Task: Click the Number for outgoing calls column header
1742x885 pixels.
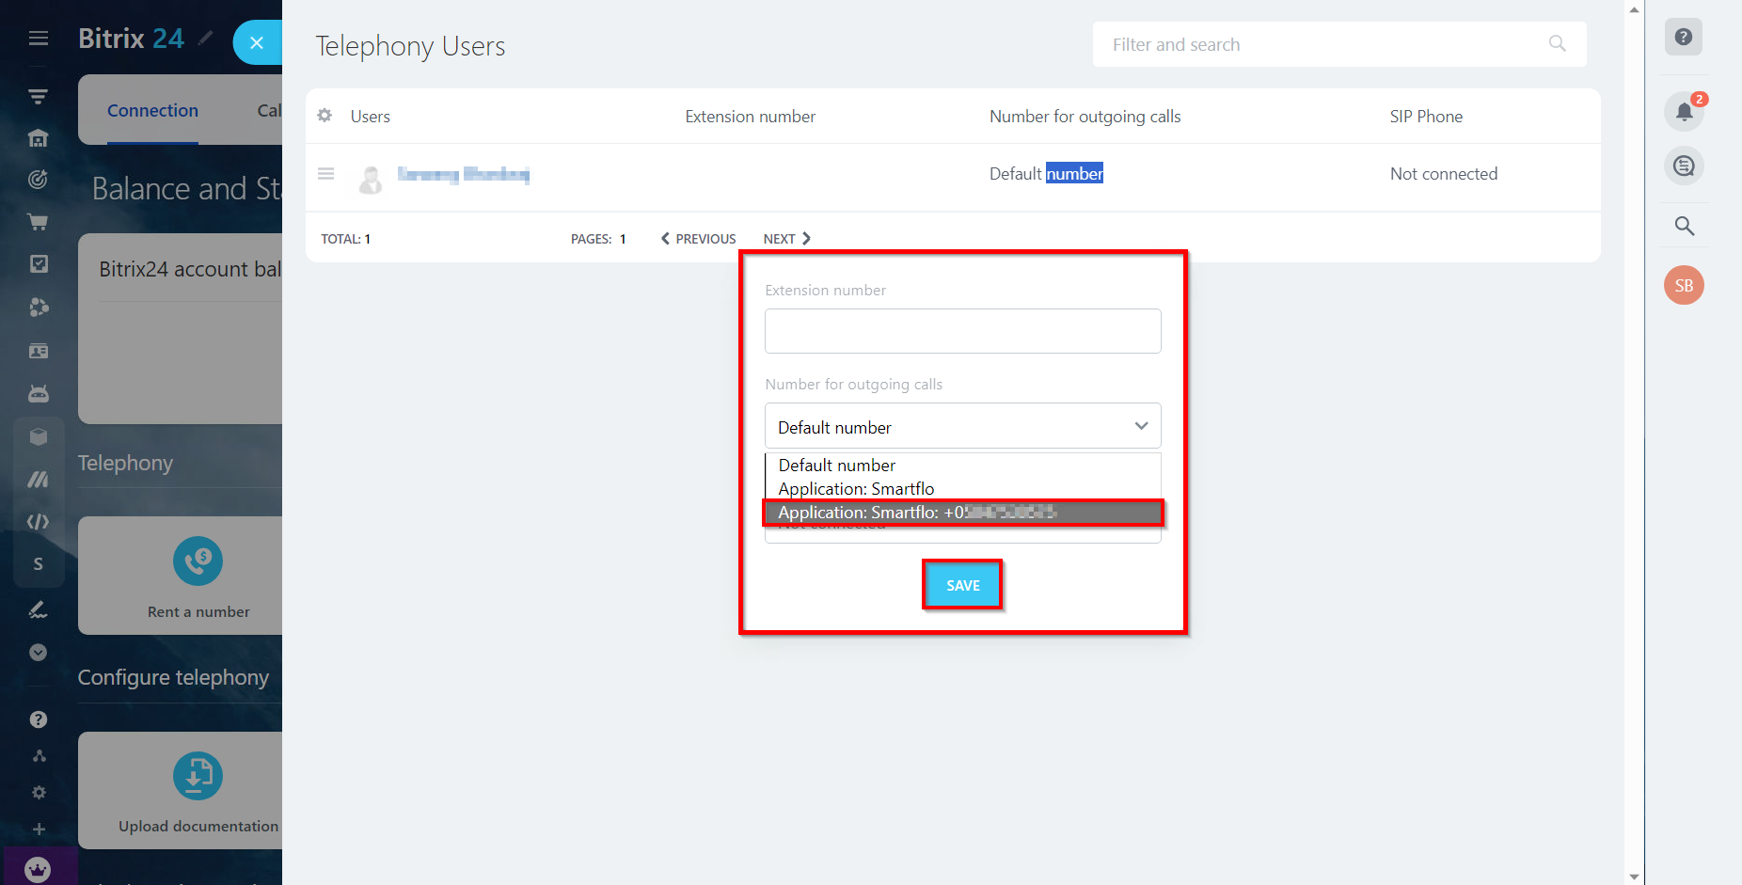Action: coord(1085,117)
